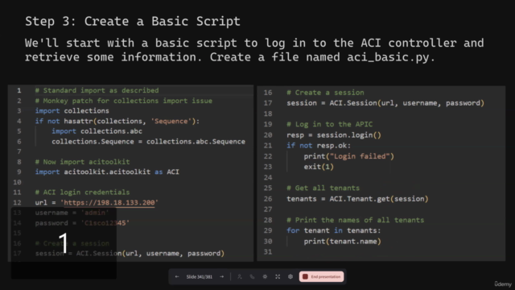Click comment '# Print the names of all tenants'

355,220
